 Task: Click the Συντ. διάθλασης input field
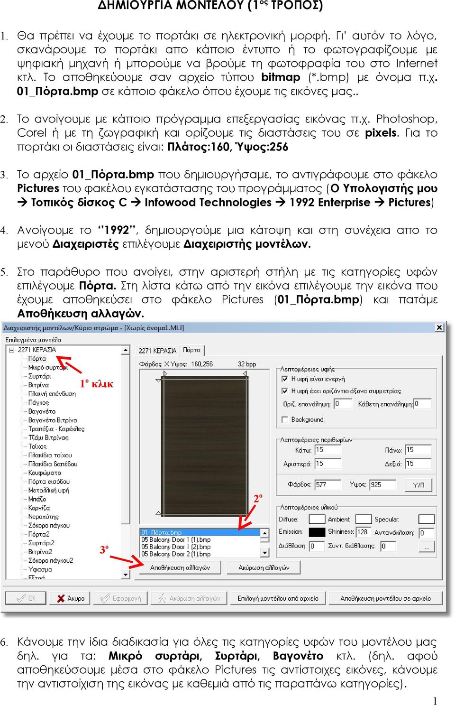pos(389,546)
